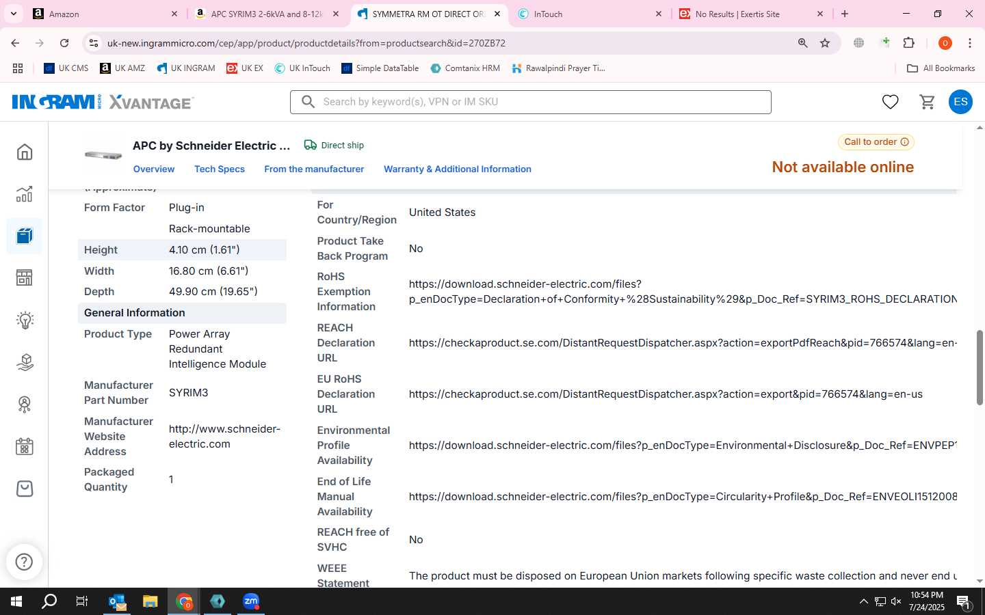This screenshot has width=985, height=615.
Task: Open the ES user profile avatar
Action: point(960,102)
